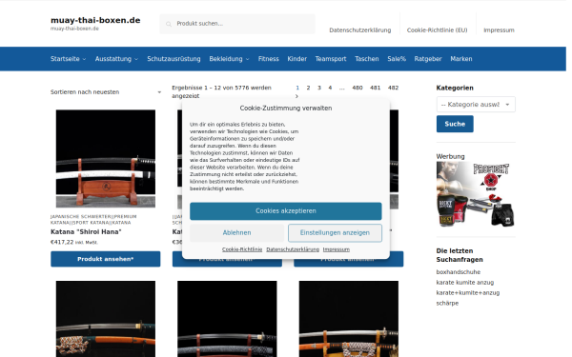Viewport: 572px width, 357px height.
Task: Open the Schutzausrüstung menu item
Action: [174, 59]
